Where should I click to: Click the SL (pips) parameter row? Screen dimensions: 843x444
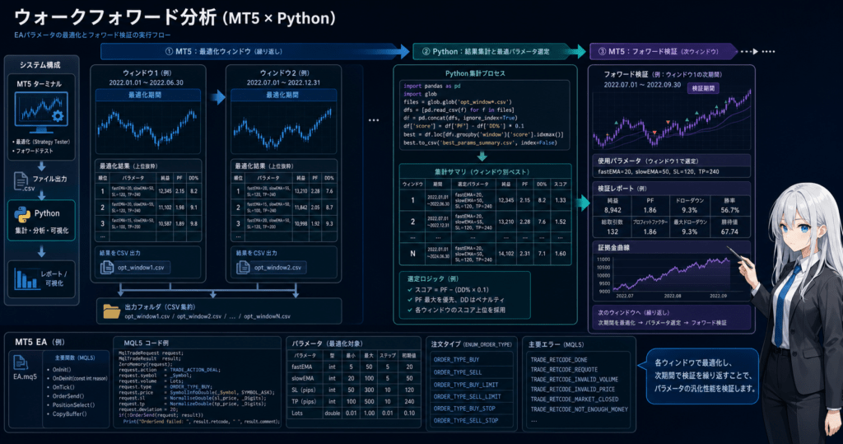coord(354,390)
